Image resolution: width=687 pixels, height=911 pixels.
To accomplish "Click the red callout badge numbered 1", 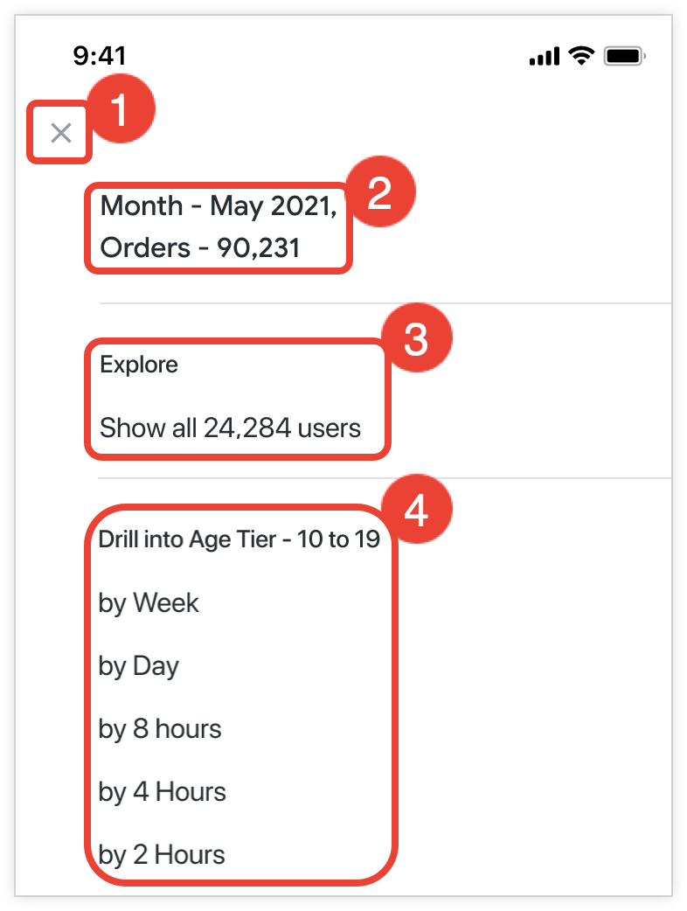I will click(122, 111).
